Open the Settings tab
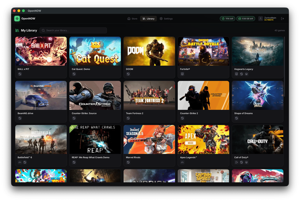The image size is (300, 201). tap(166, 19)
